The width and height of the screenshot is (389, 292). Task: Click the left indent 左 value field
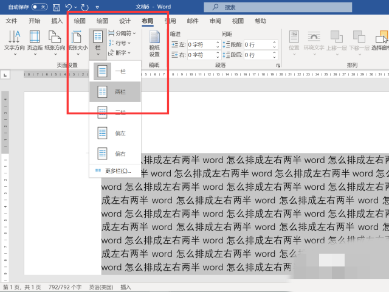point(201,44)
